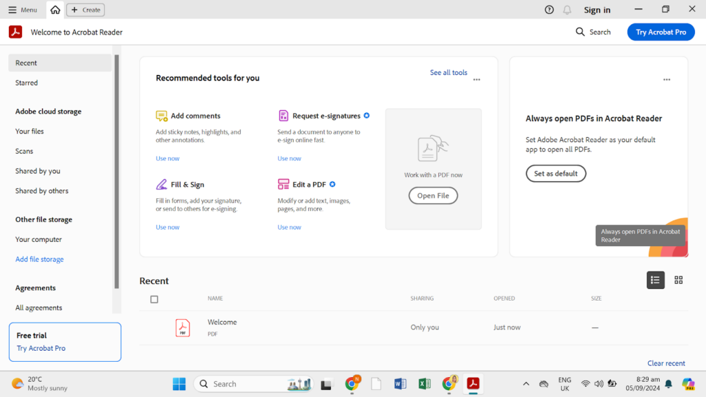This screenshot has height=397, width=706.
Task: Click the Fill & Sign pen icon
Action: point(162,184)
